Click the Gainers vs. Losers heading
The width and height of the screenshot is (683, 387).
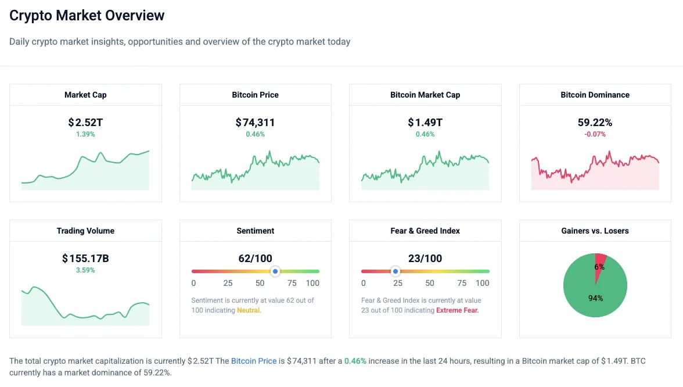(595, 231)
